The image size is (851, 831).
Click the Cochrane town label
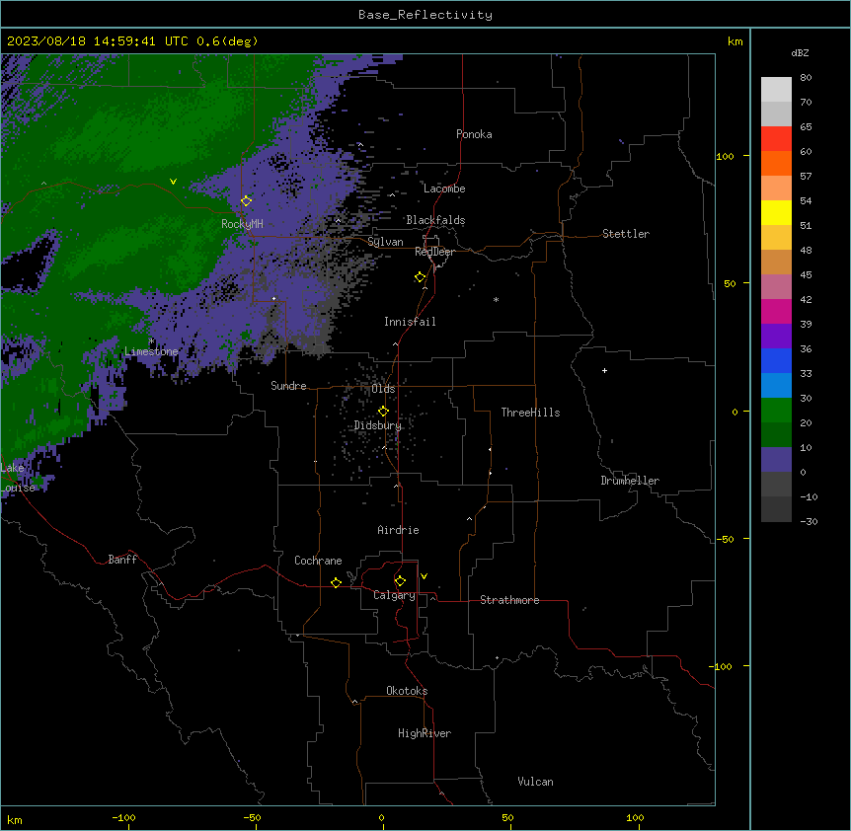[318, 561]
